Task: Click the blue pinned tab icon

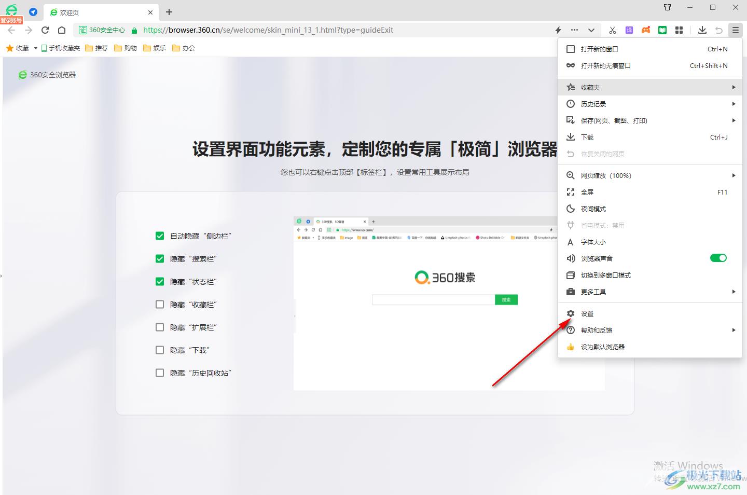Action: click(x=33, y=12)
